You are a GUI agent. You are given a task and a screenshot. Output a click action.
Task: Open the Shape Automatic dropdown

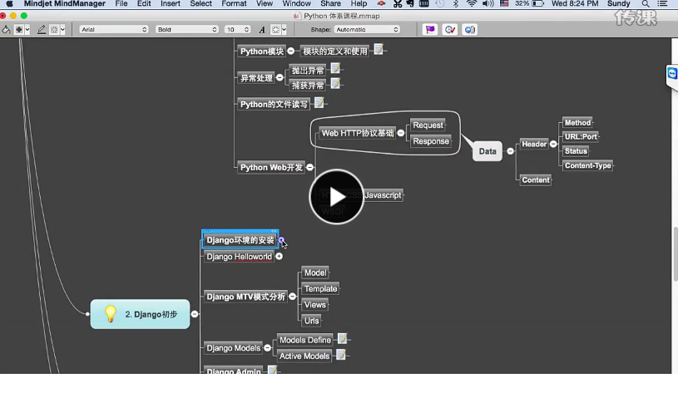pyautogui.click(x=367, y=30)
